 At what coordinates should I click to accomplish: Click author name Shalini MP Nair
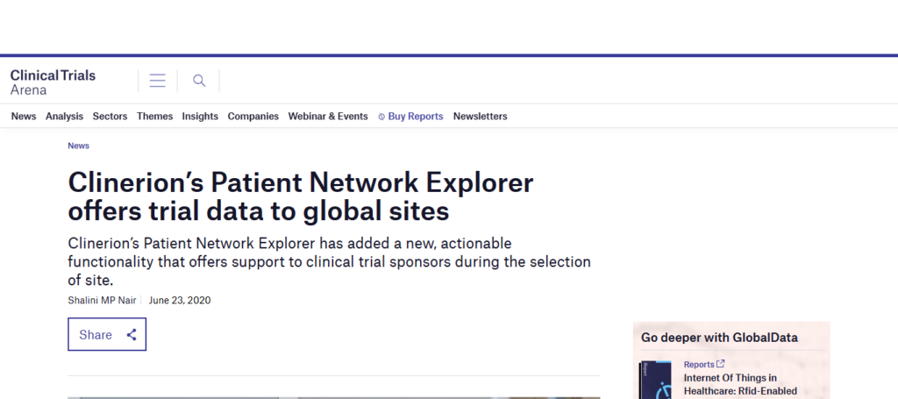pyautogui.click(x=102, y=300)
